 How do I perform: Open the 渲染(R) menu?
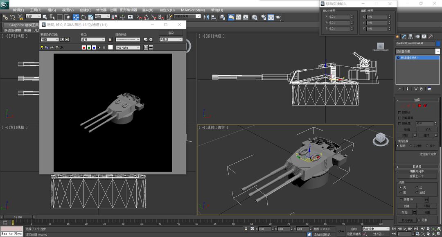pyautogui.click(x=147, y=10)
